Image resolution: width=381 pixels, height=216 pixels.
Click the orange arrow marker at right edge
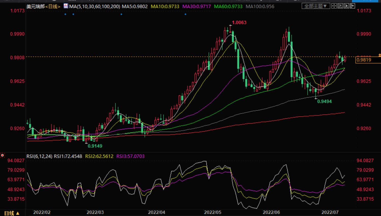tap(379, 55)
